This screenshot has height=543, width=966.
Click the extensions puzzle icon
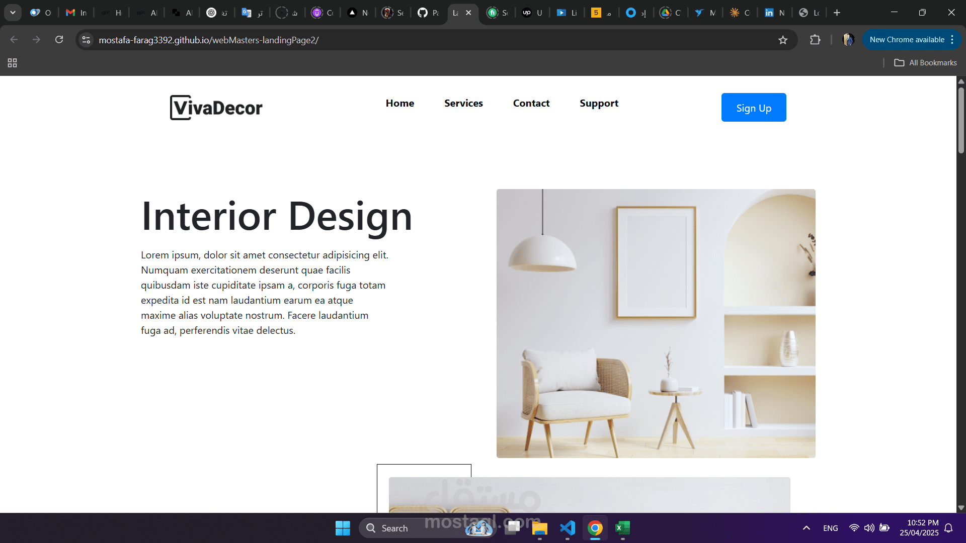tap(816, 40)
